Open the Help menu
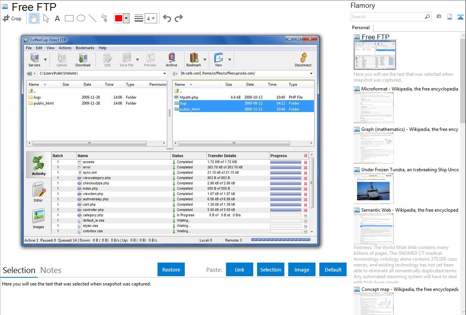 [103, 48]
